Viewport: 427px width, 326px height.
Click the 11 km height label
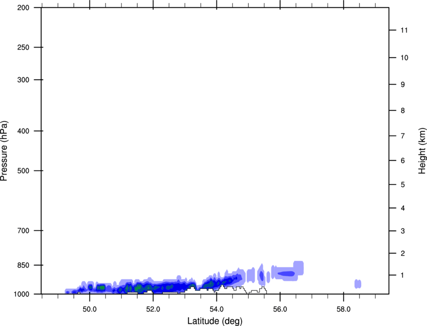tap(404, 30)
